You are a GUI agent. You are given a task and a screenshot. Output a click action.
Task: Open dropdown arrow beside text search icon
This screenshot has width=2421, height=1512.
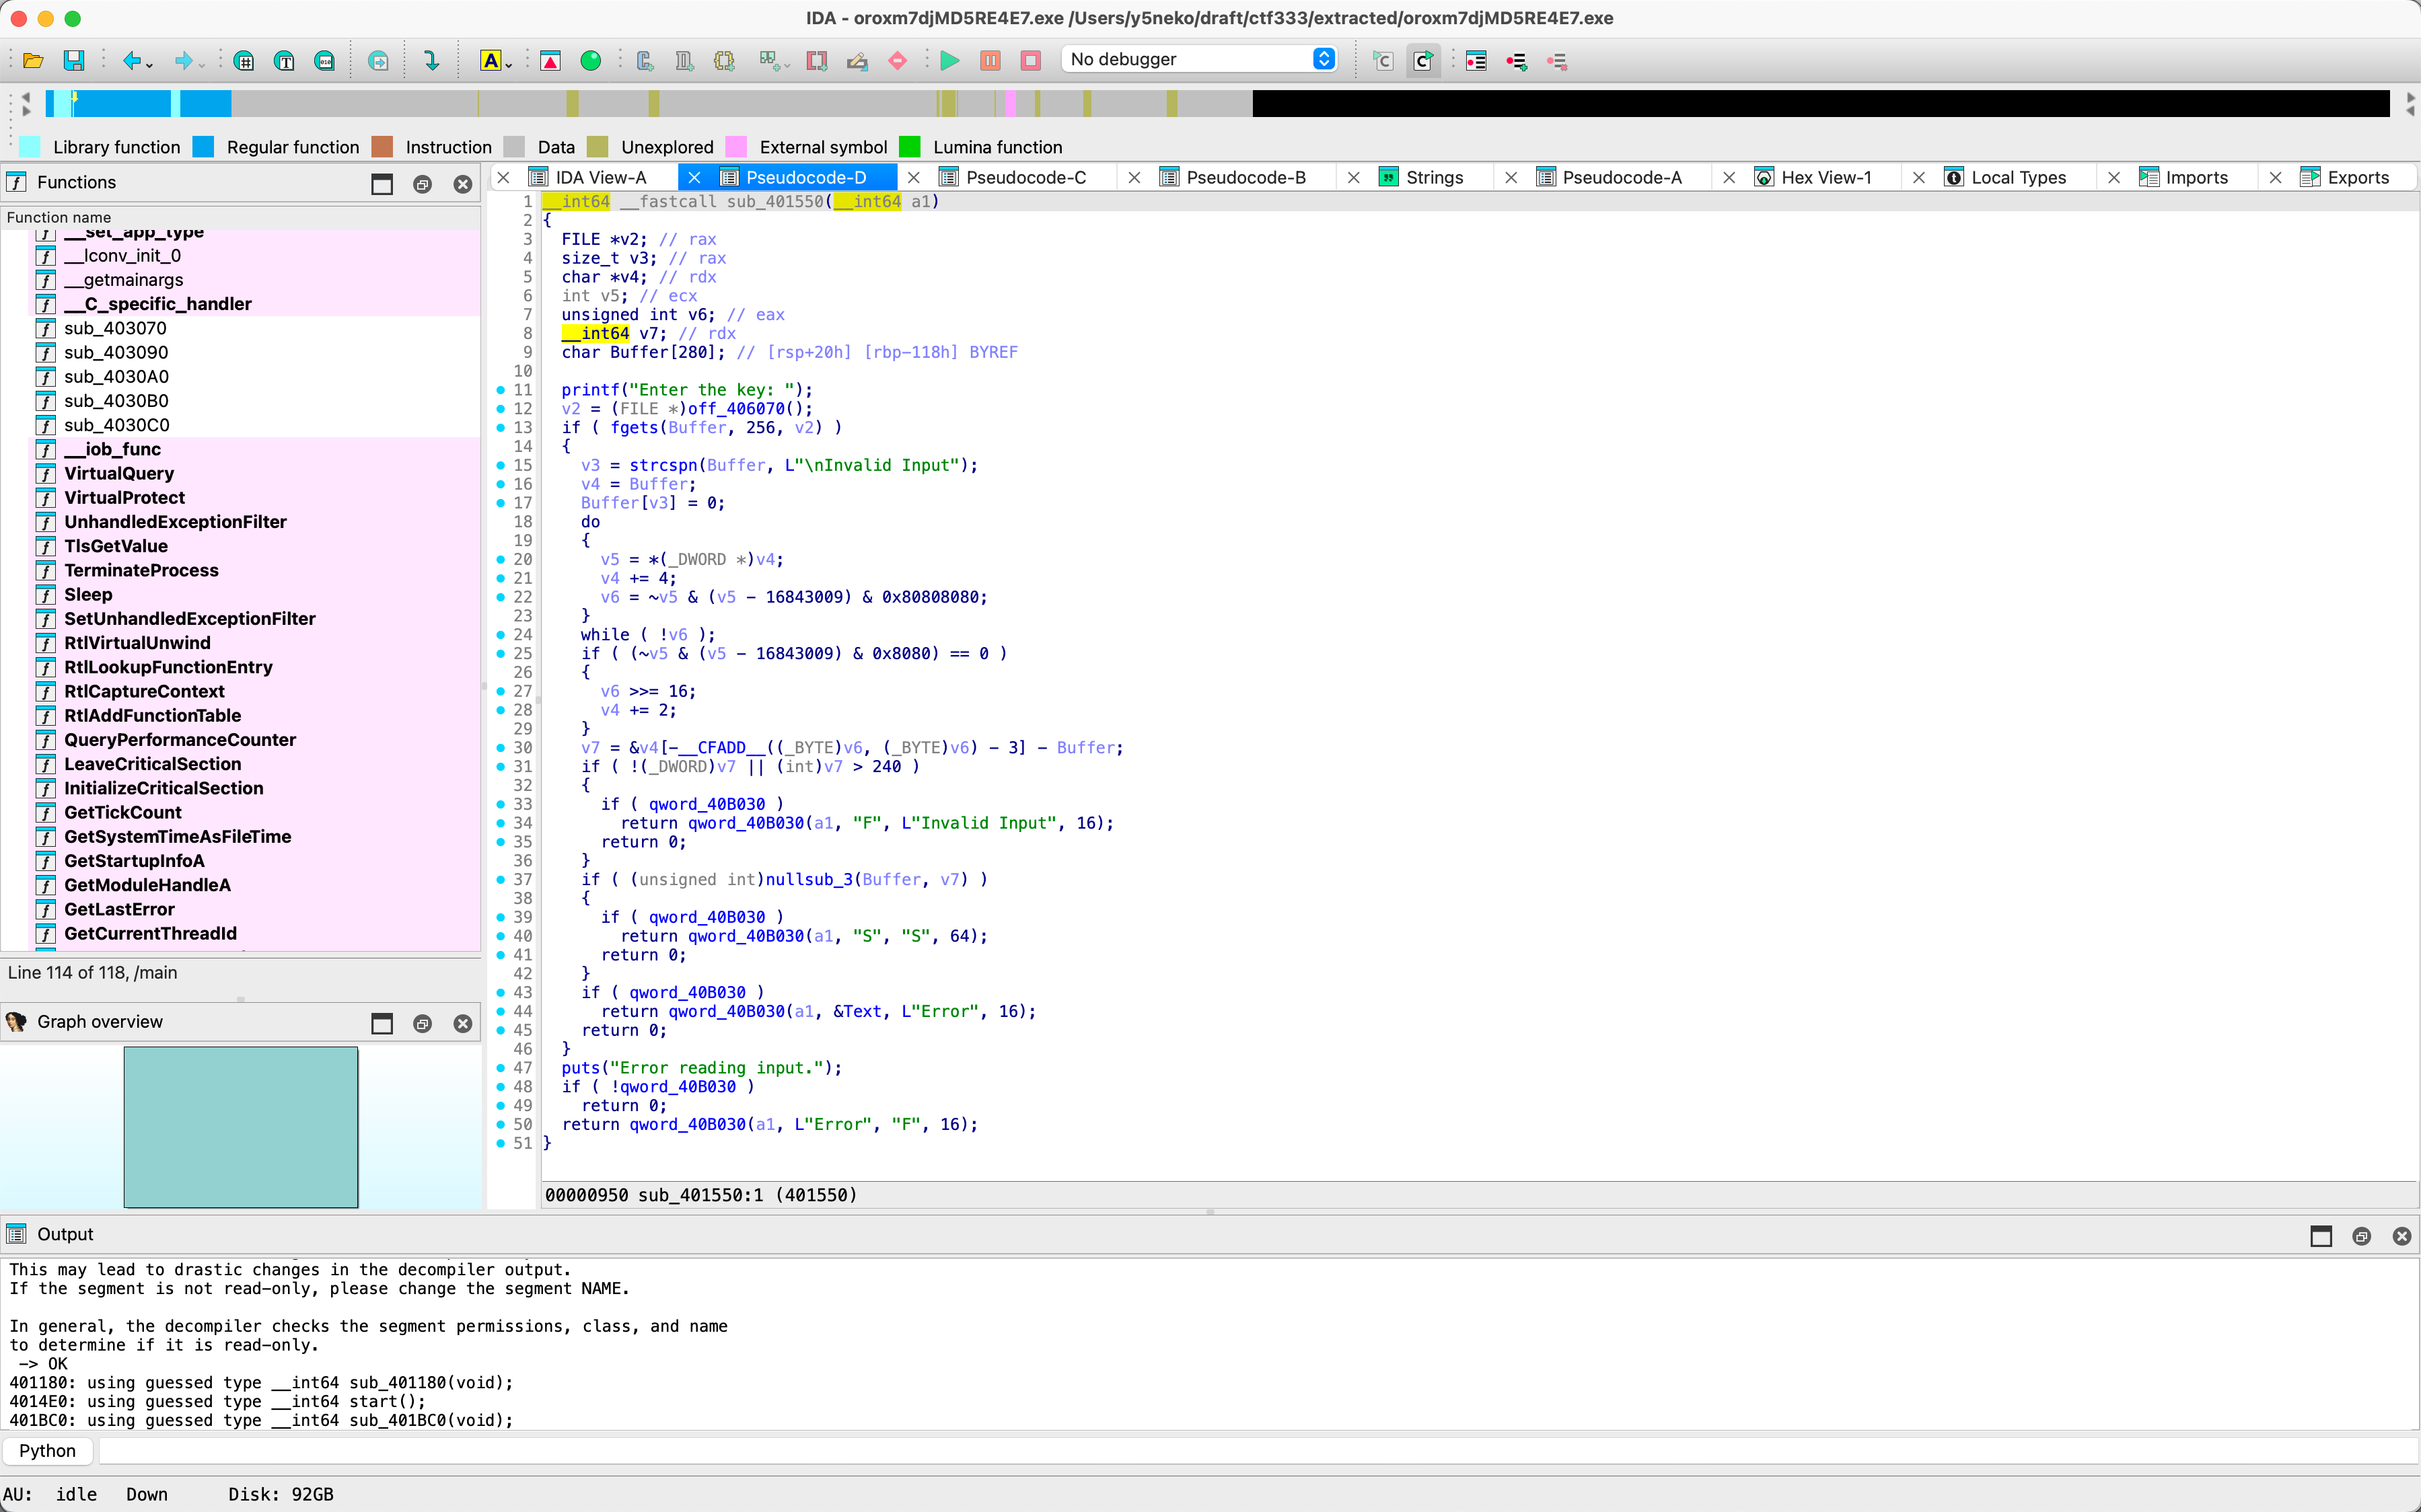[508, 65]
